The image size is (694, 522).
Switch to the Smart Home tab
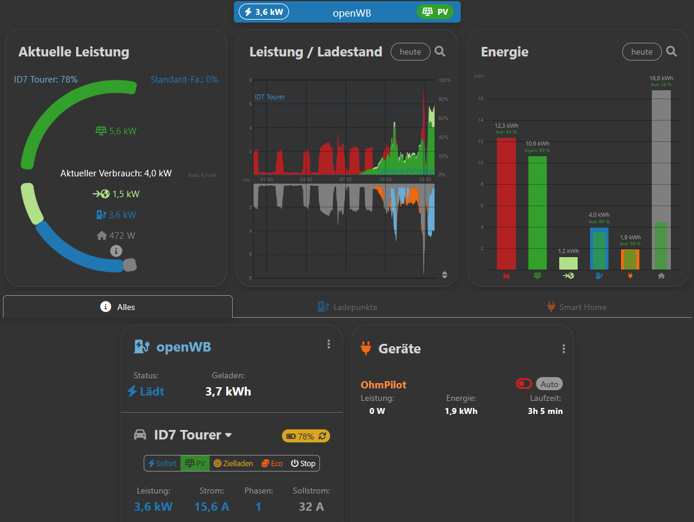[576, 306]
